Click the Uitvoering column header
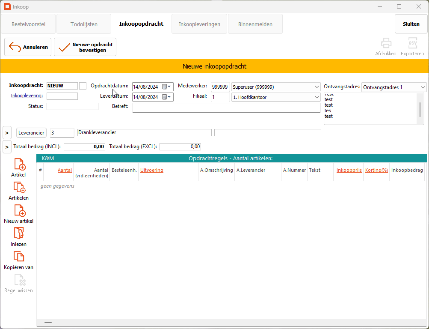The height and width of the screenshot is (329, 429). 152,170
